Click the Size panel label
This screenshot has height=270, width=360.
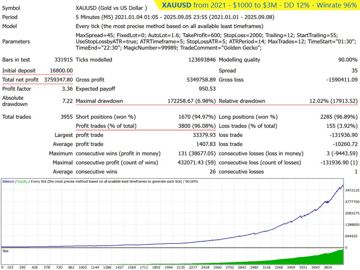(5, 251)
